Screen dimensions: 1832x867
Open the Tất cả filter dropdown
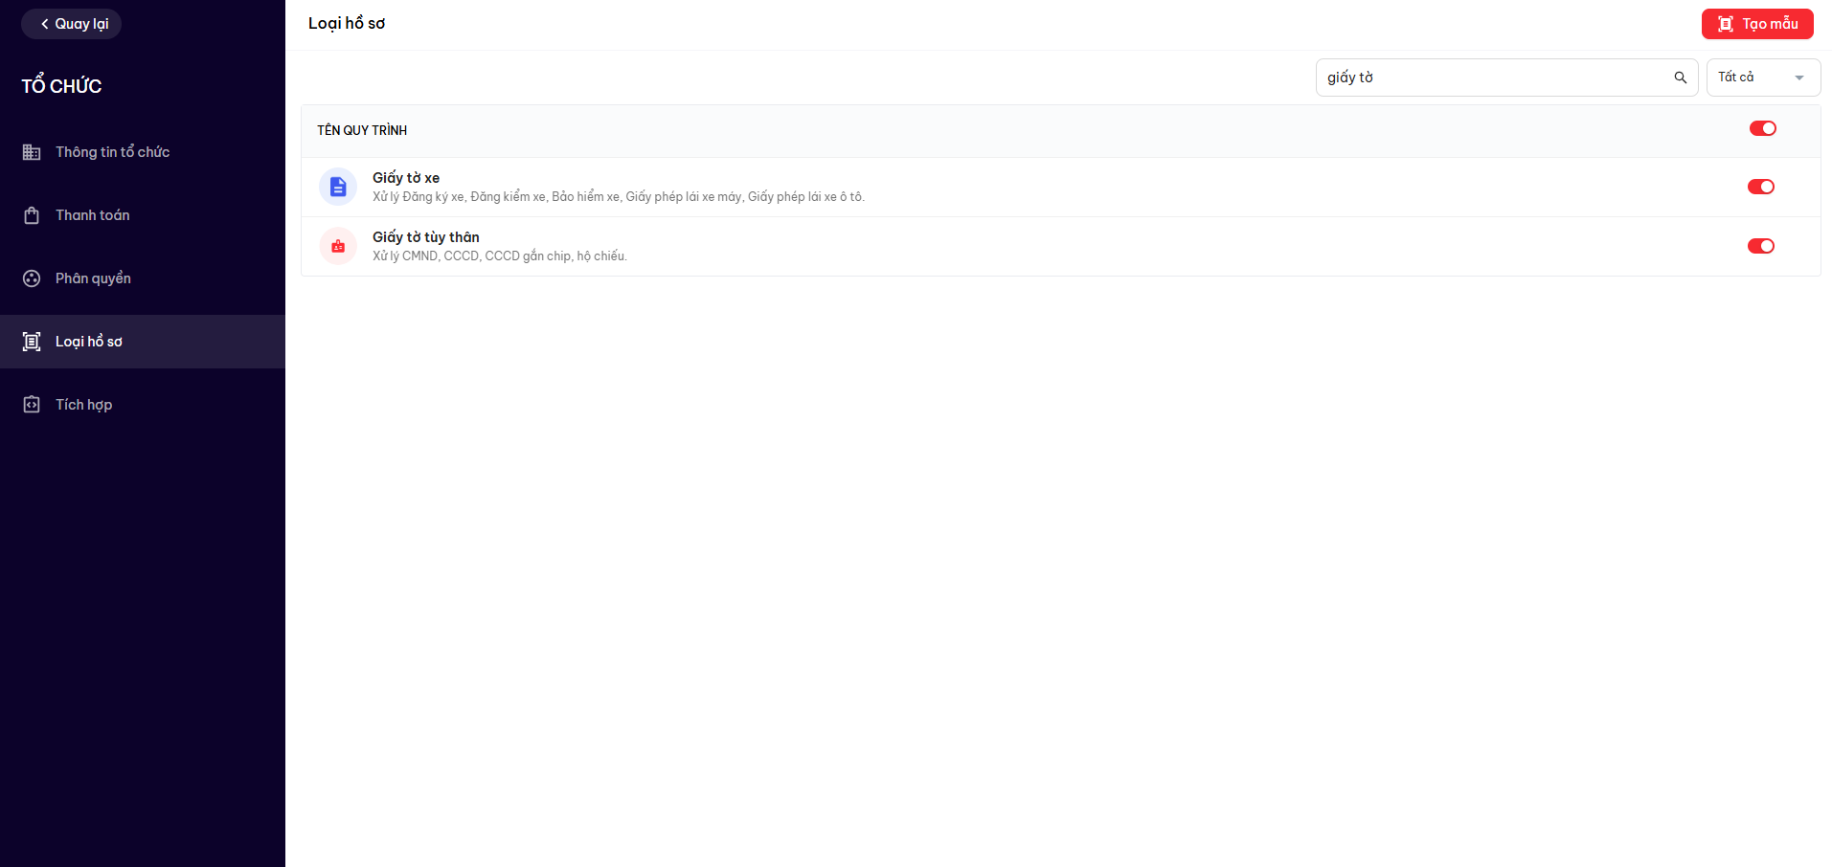pos(1763,78)
